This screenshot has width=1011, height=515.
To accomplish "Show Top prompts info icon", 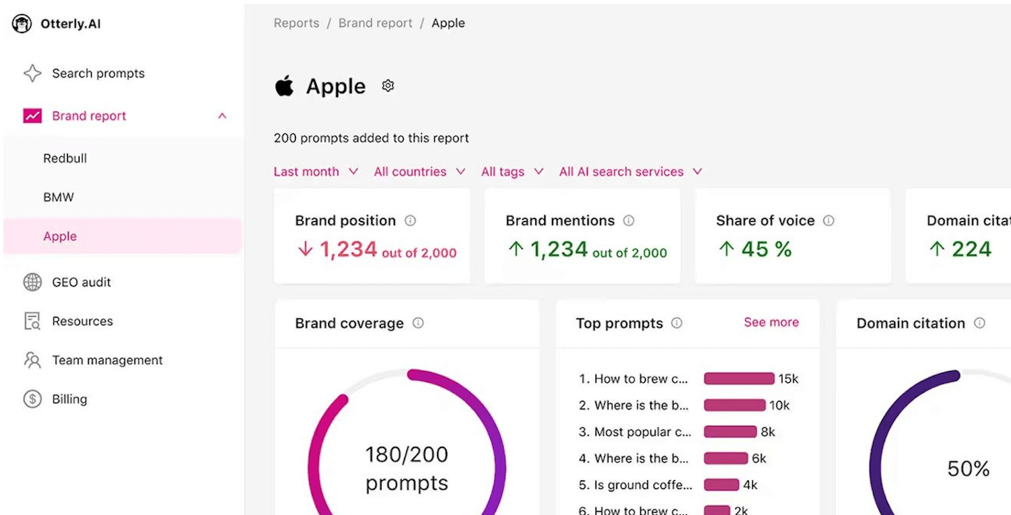I will click(x=677, y=323).
